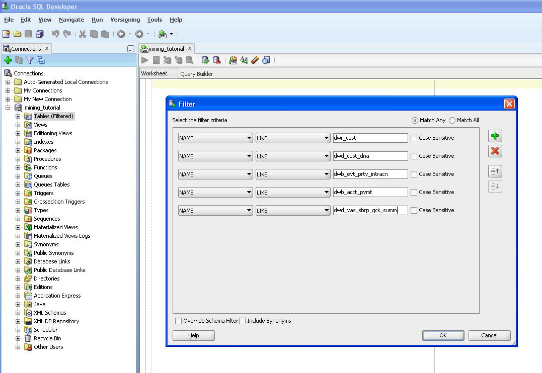Click the Save All toolbar icon

[39, 34]
